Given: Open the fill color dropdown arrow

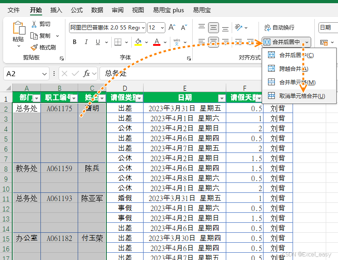Looking at the screenshot, I should pos(146,42).
